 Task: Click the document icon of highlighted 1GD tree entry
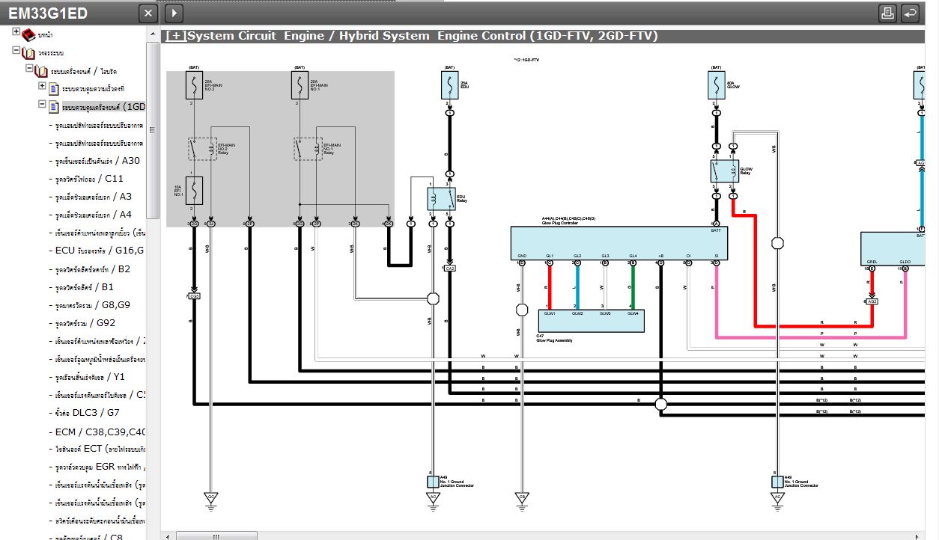(x=54, y=107)
